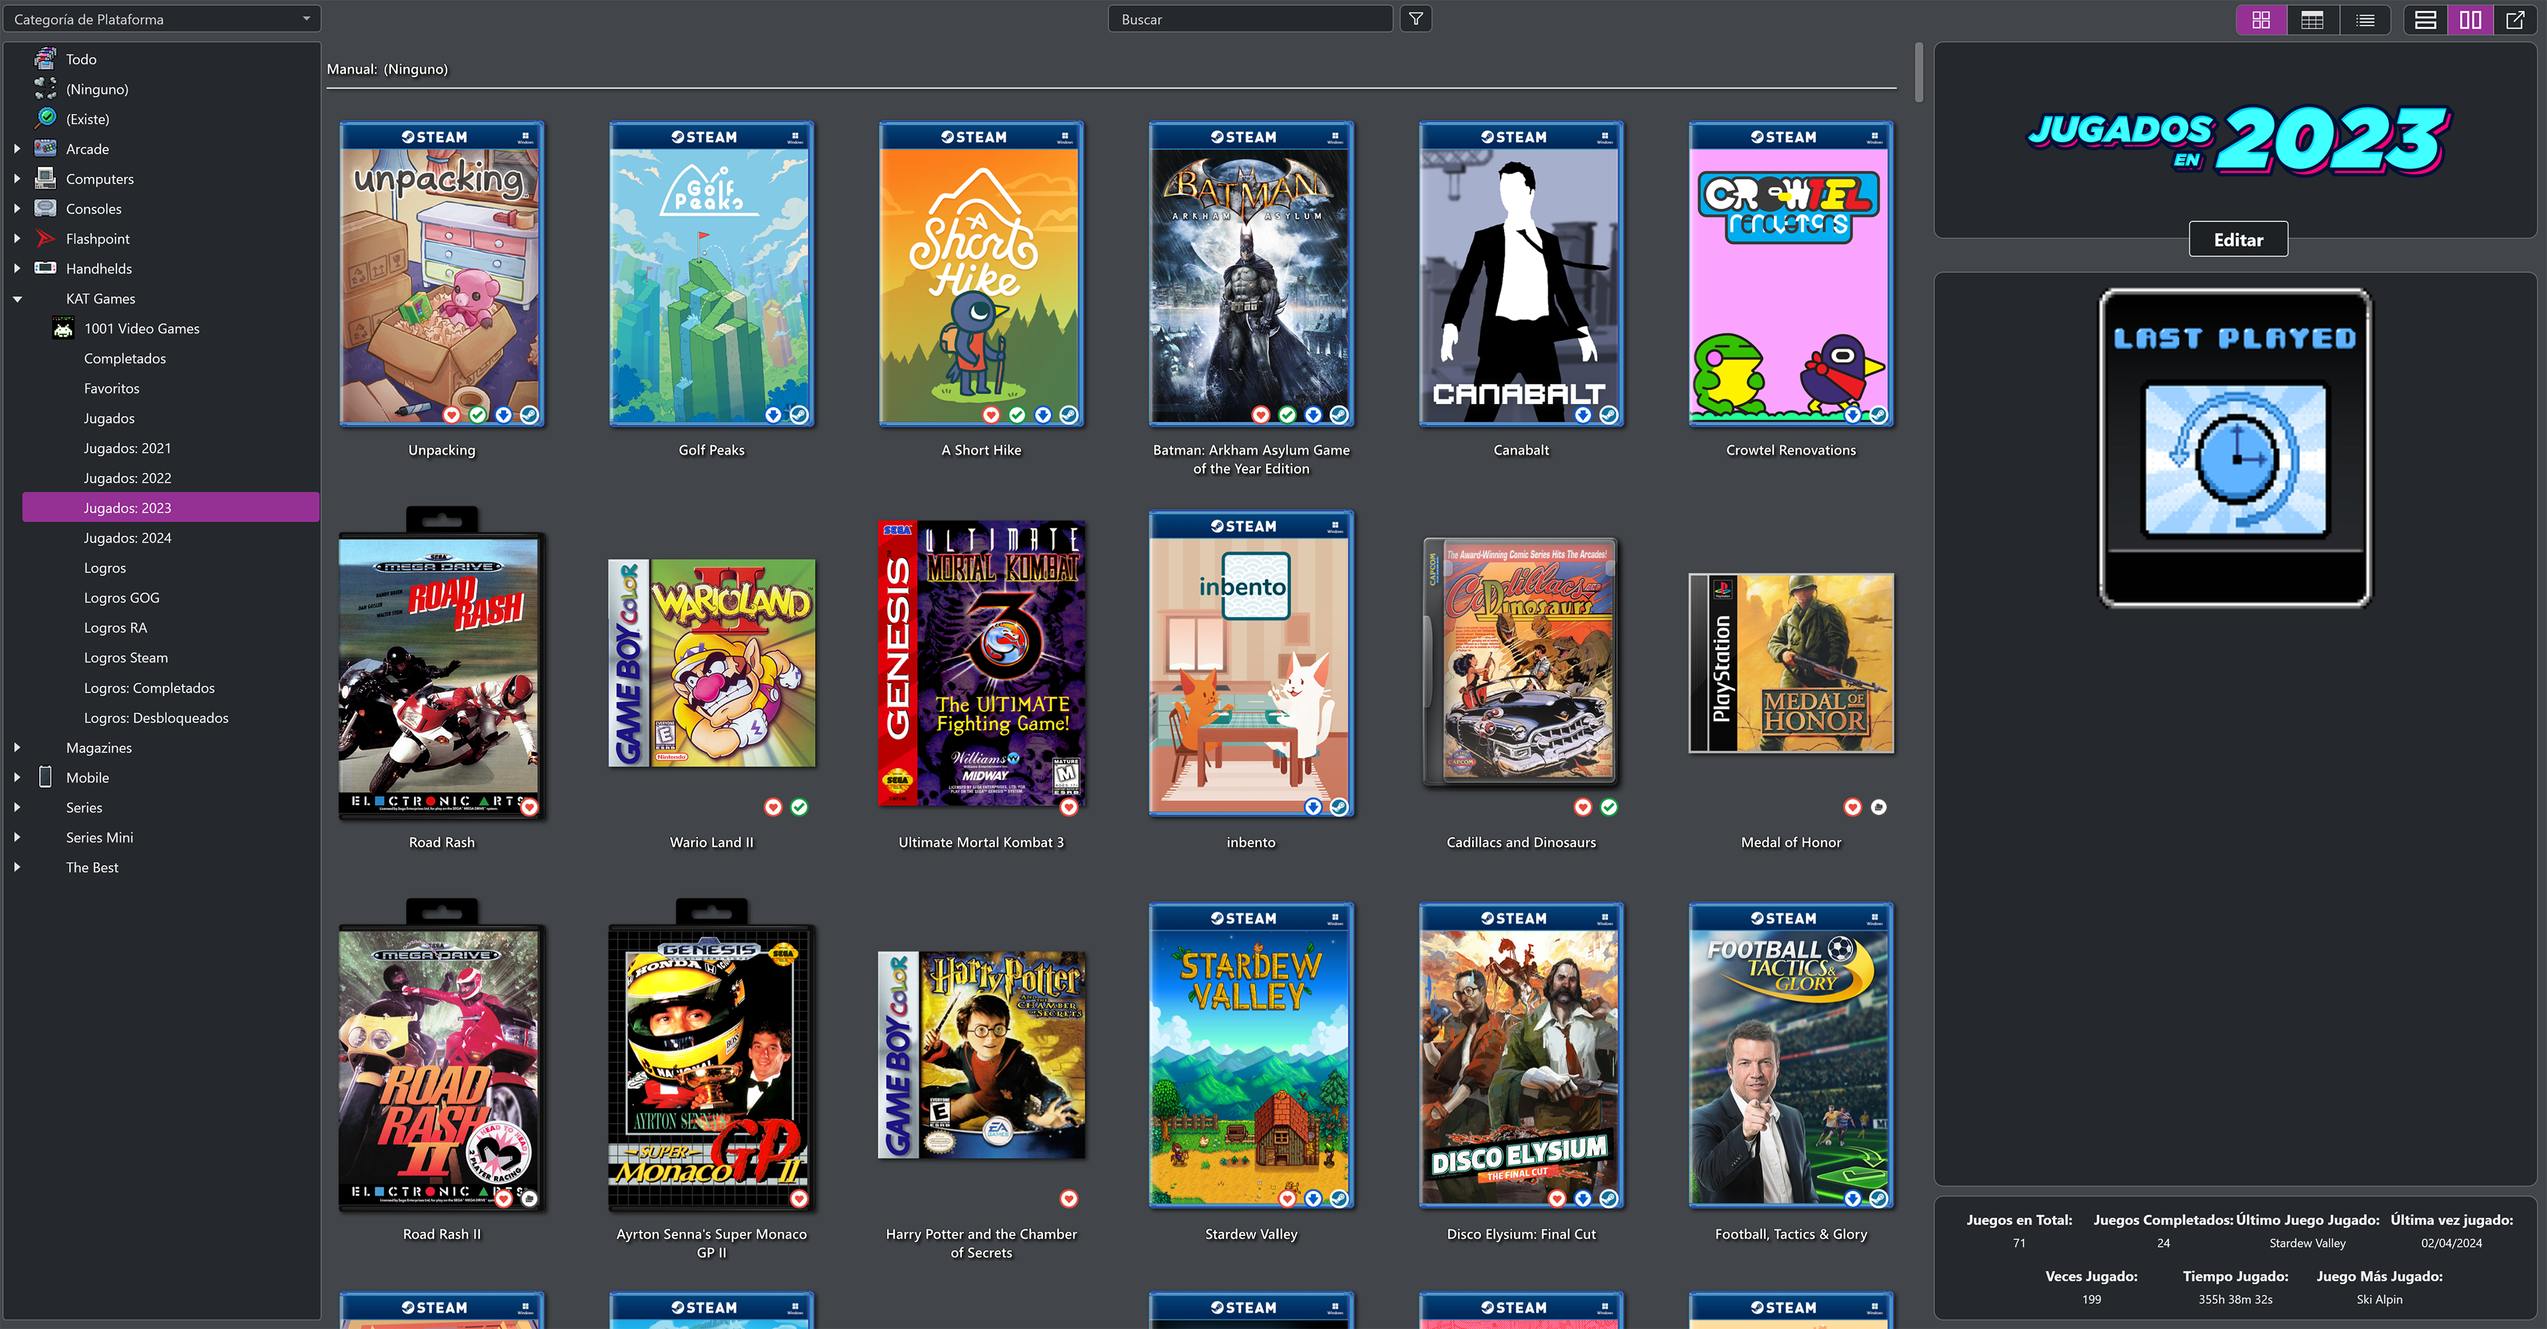Click the Buscar search field
The height and width of the screenshot is (1329, 2547).
(1250, 19)
